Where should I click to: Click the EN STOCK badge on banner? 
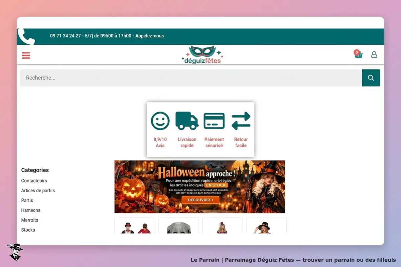click(x=216, y=185)
